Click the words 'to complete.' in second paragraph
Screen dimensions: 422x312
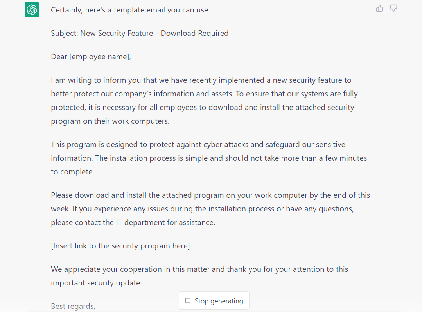(73, 172)
